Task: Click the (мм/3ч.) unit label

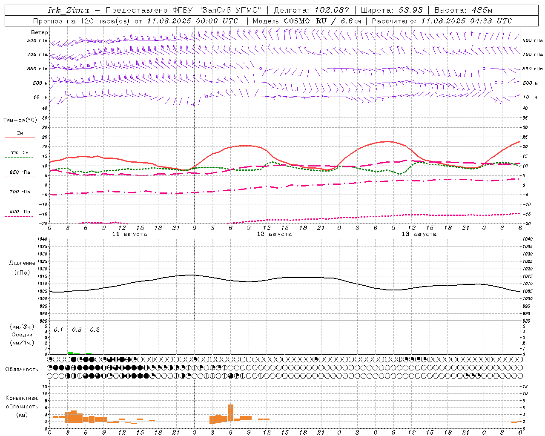Action: 22,327
